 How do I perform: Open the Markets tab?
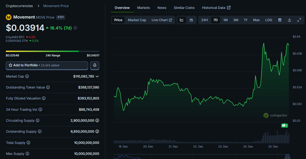(x=143, y=8)
